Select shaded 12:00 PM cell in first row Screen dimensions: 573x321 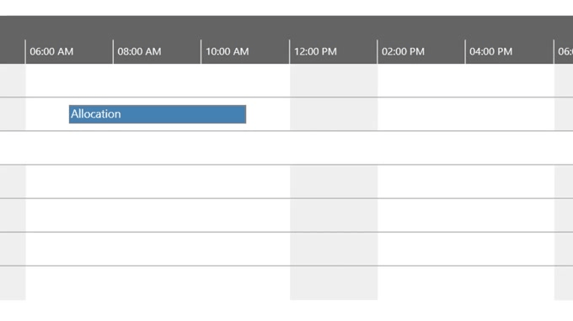[x=334, y=81]
